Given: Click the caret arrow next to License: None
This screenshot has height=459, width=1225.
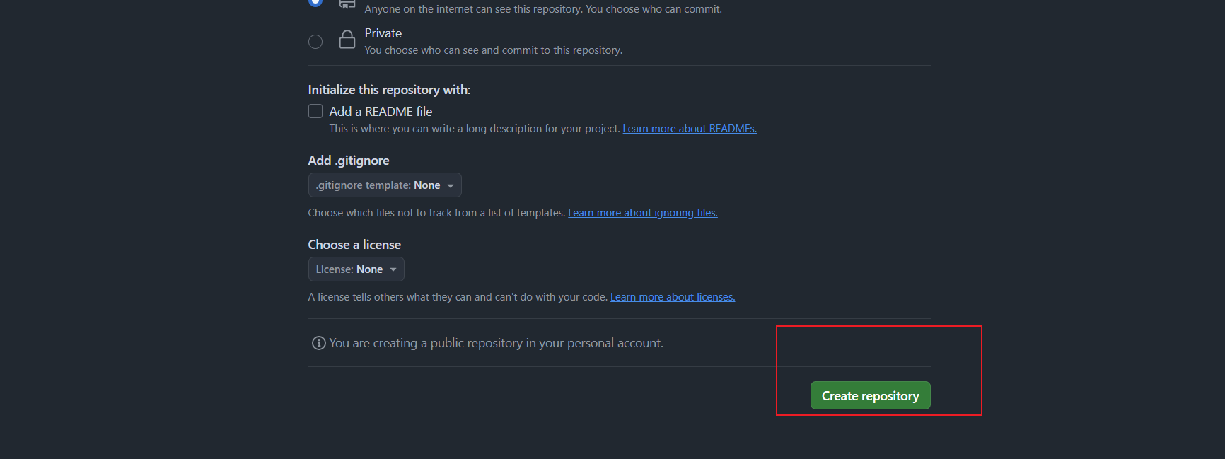Looking at the screenshot, I should (393, 269).
